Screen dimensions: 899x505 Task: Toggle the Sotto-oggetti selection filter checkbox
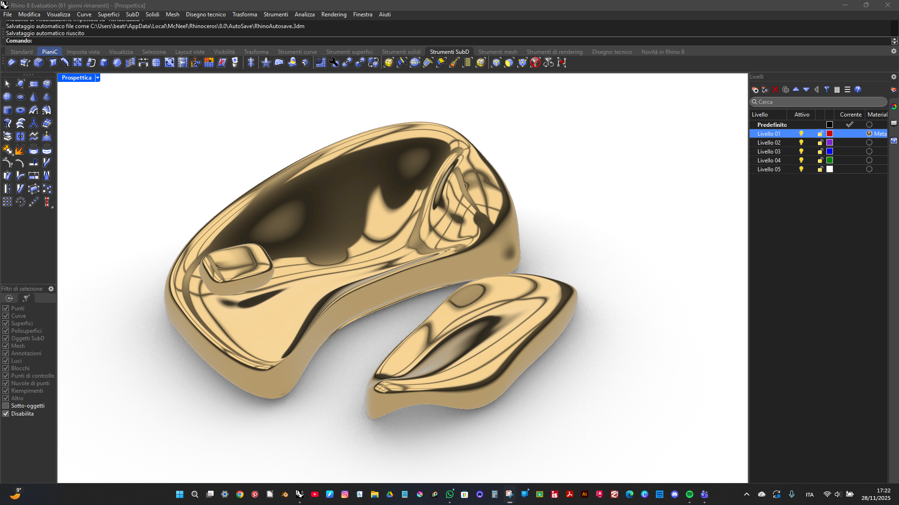point(6,406)
